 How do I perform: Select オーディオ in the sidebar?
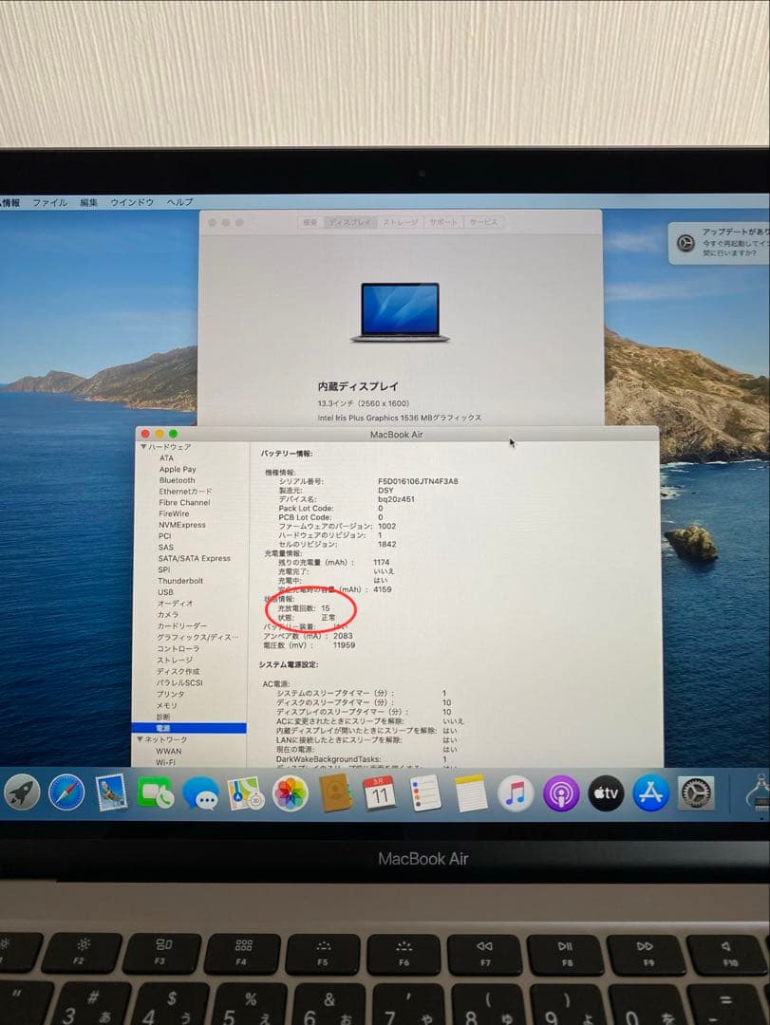[176, 603]
